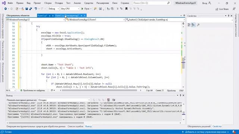Click the code editor vertical scrollbar thumb
239x134 pixels.
pos(183,63)
